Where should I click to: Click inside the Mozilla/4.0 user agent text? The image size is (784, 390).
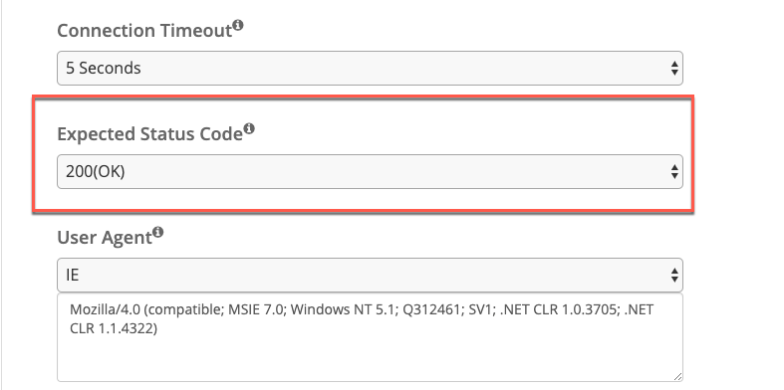coord(105,309)
